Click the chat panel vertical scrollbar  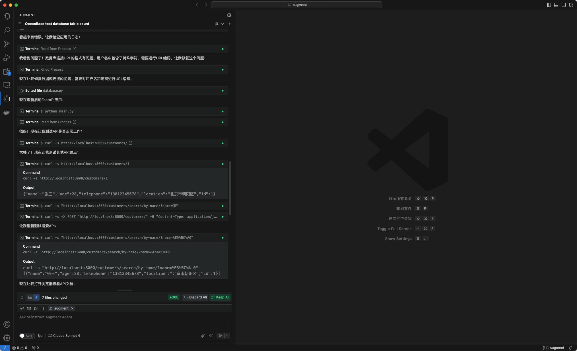[230, 188]
